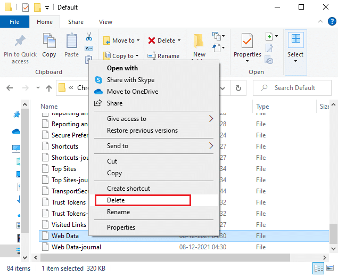This screenshot has height=277, width=338.
Task: Click the Refresh button
Action: [238, 88]
